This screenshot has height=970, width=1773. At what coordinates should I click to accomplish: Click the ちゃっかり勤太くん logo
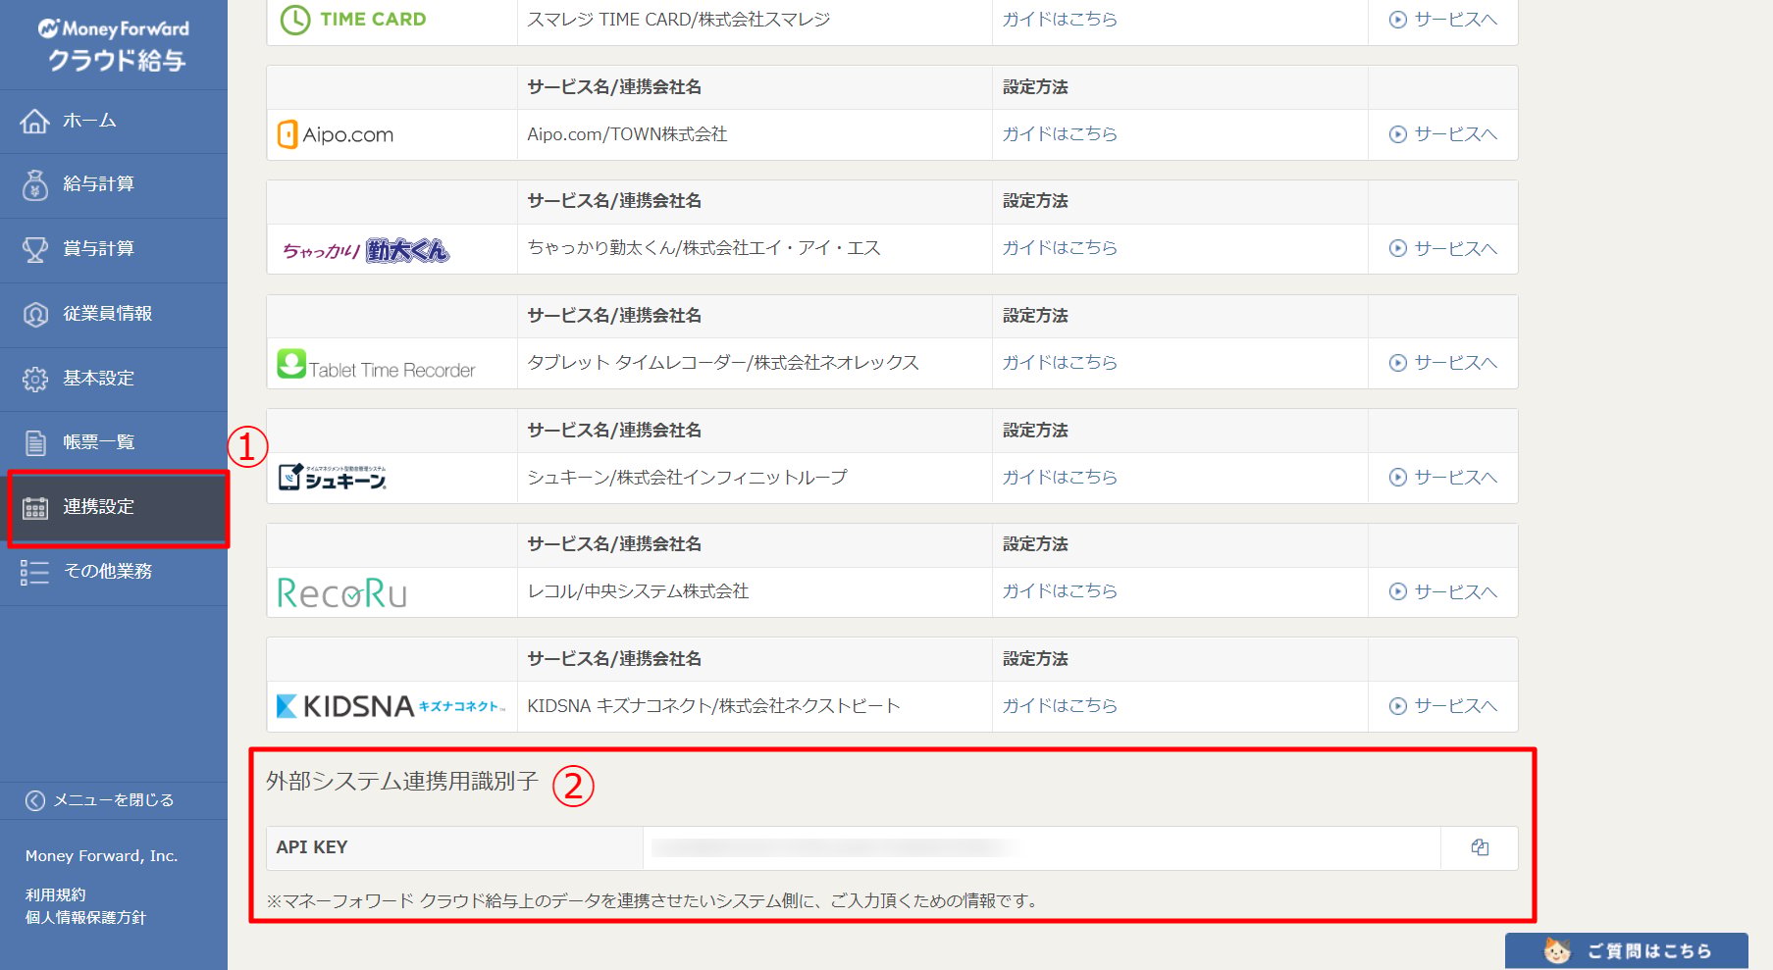coord(365,250)
